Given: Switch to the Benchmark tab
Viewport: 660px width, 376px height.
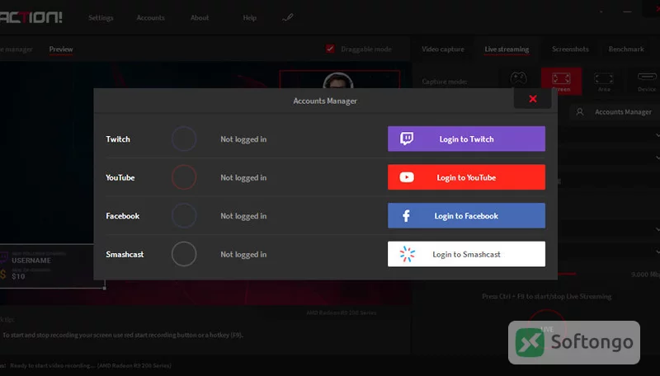Looking at the screenshot, I should coord(626,49).
